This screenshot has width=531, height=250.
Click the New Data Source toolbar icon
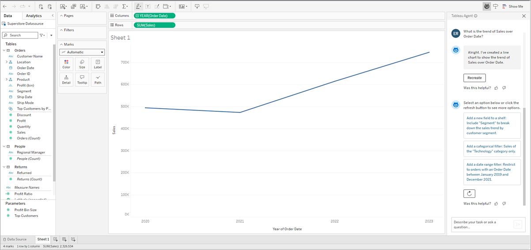click(41, 6)
